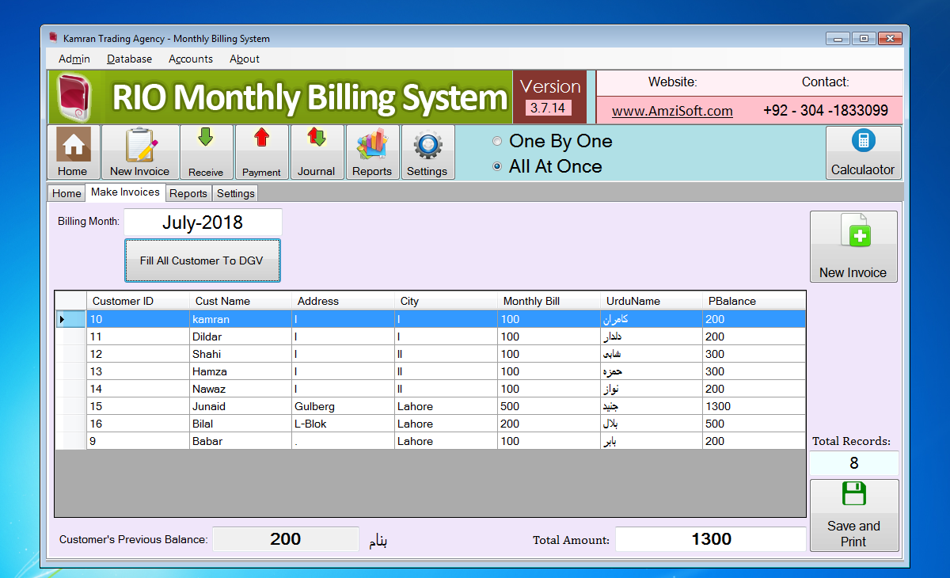Select the One By One radio button
Screen dimensions: 950x578
(x=497, y=141)
